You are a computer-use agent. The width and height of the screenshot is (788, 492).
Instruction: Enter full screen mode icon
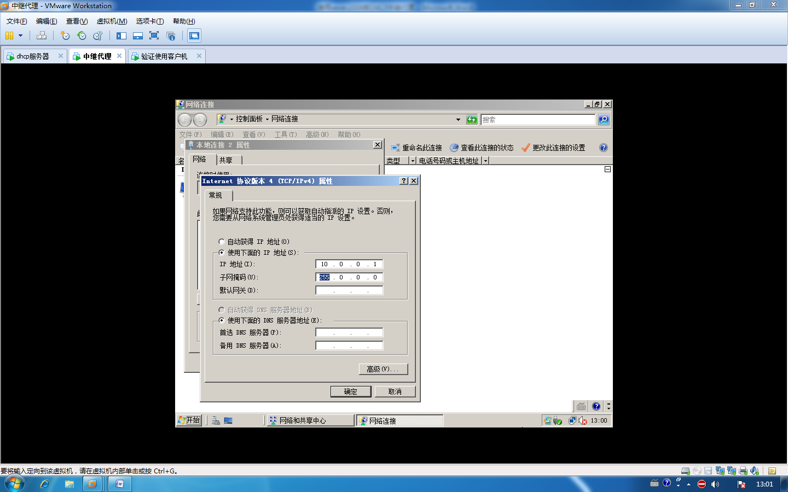(x=154, y=36)
